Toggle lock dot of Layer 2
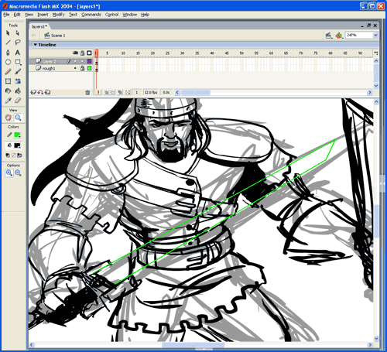Screen dimensions: 387x352 tap(82, 61)
